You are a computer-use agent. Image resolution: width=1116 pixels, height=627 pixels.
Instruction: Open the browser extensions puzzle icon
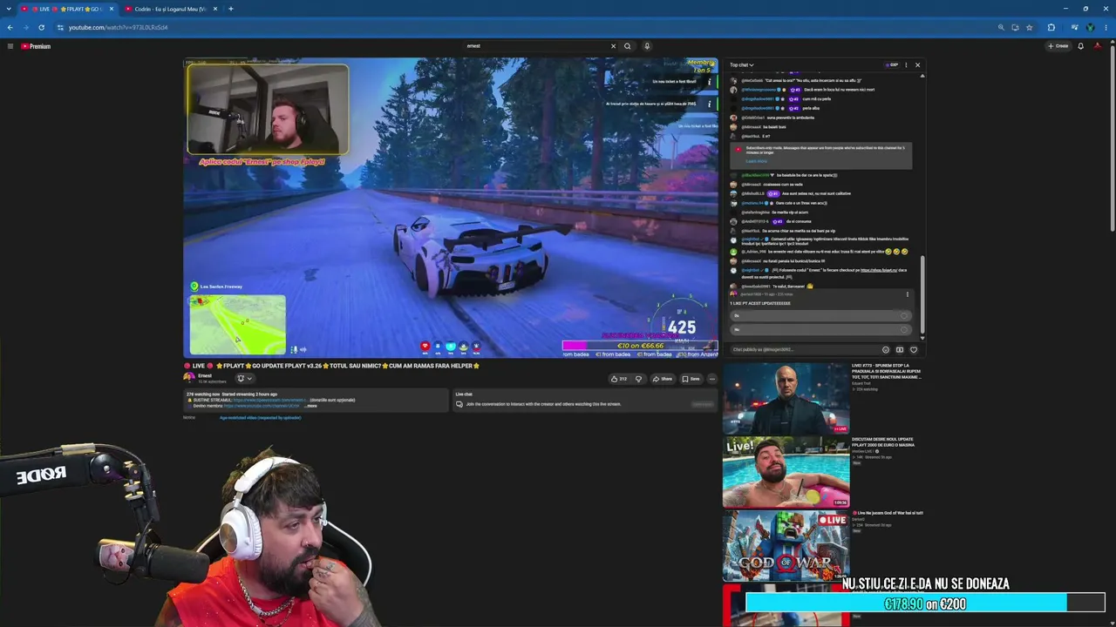(1051, 27)
